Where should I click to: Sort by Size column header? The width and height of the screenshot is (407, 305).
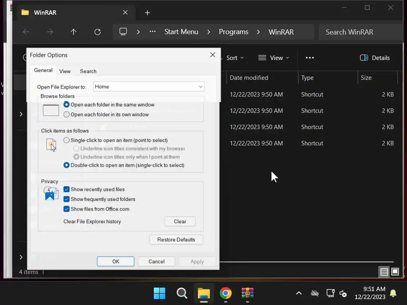click(x=378, y=77)
